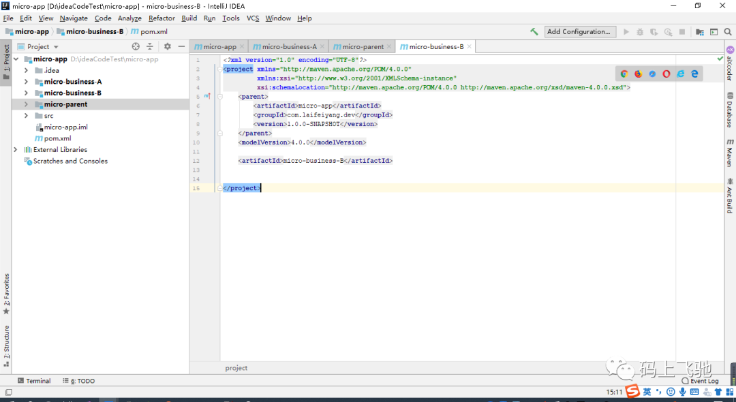
Task: Toggle the 6: TODO tool window
Action: tap(79, 381)
